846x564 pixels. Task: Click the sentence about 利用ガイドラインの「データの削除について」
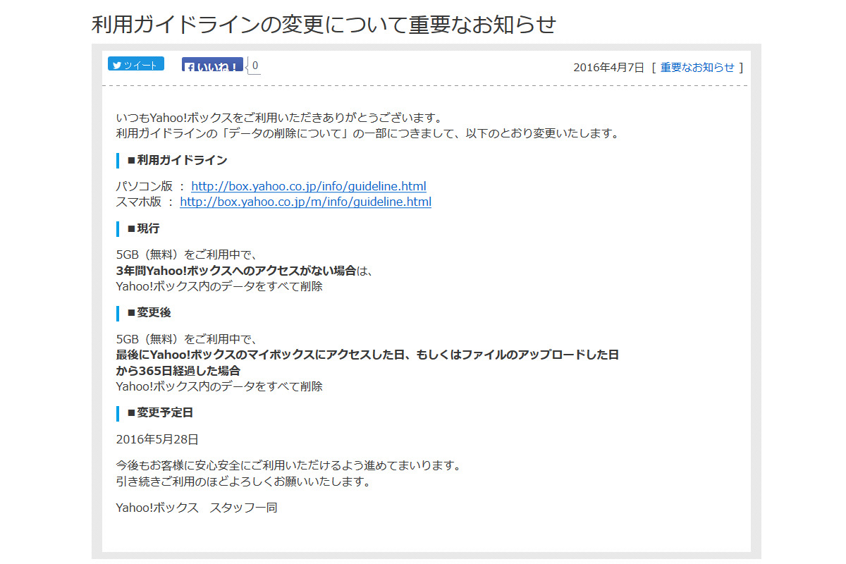(367, 133)
